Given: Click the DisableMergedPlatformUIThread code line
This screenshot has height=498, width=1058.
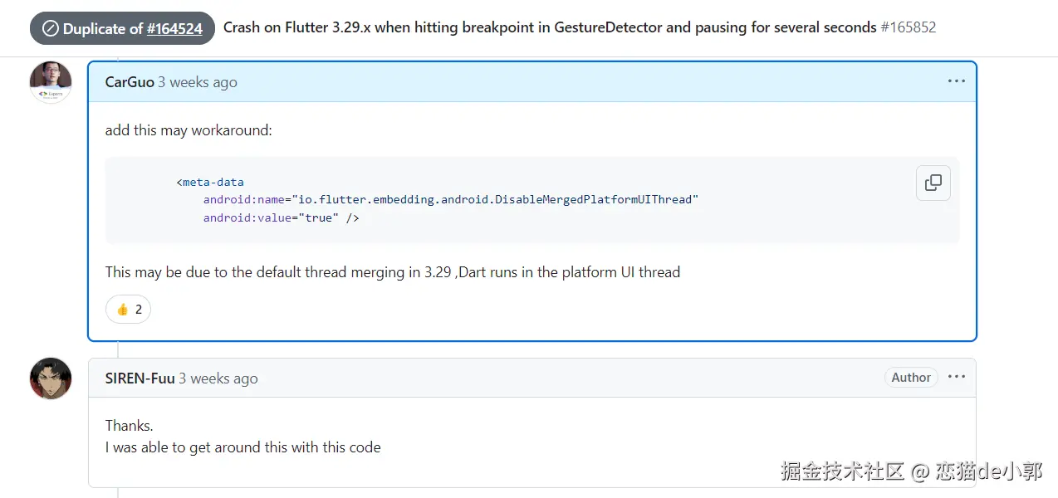Looking at the screenshot, I should point(451,200).
